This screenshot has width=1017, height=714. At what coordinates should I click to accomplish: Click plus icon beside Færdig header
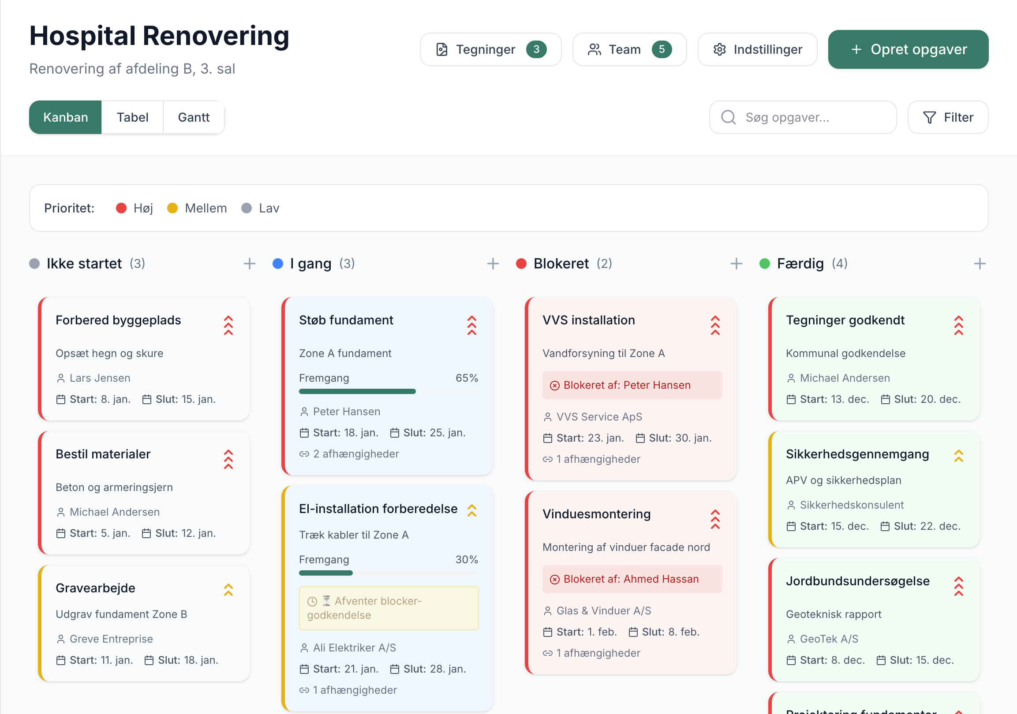(x=980, y=264)
